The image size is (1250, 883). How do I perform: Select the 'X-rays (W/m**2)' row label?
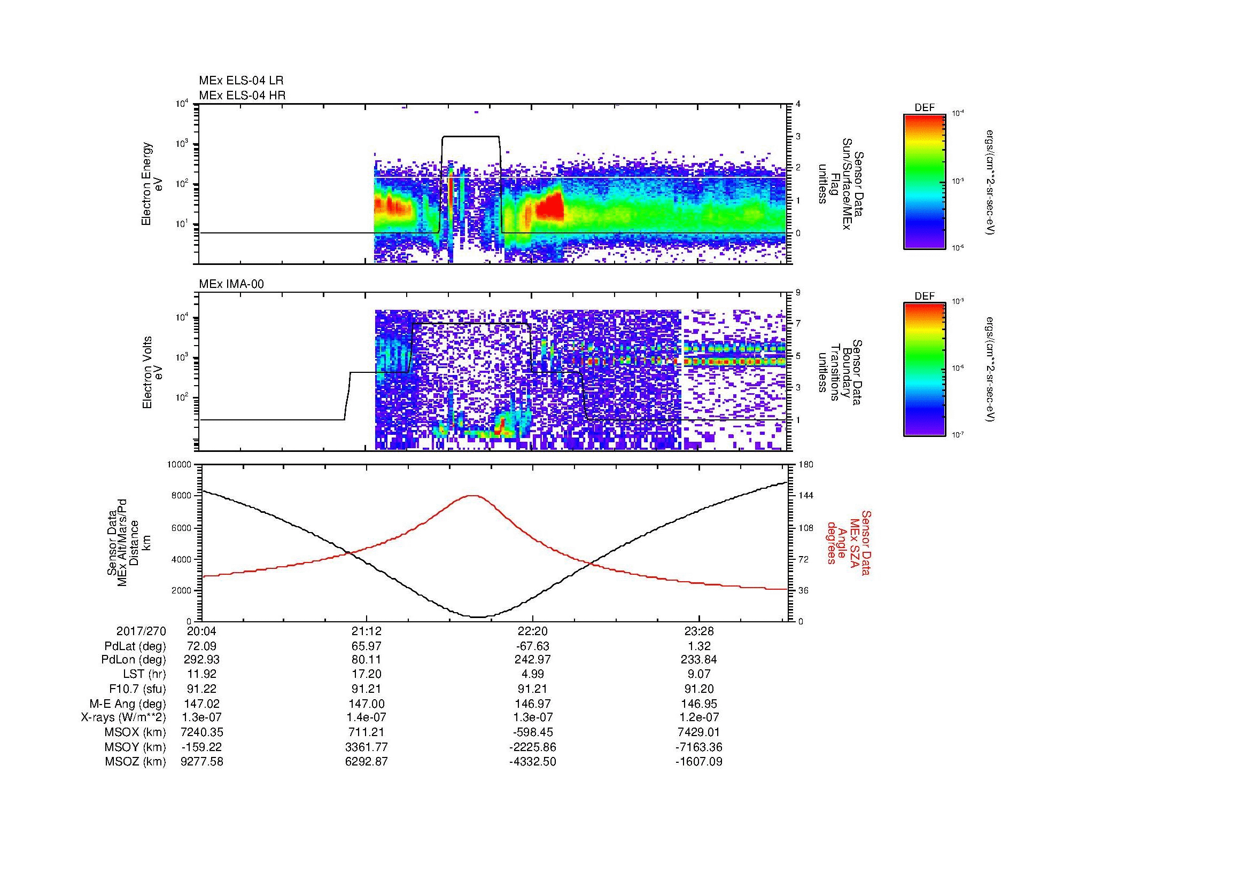pyautogui.click(x=123, y=718)
